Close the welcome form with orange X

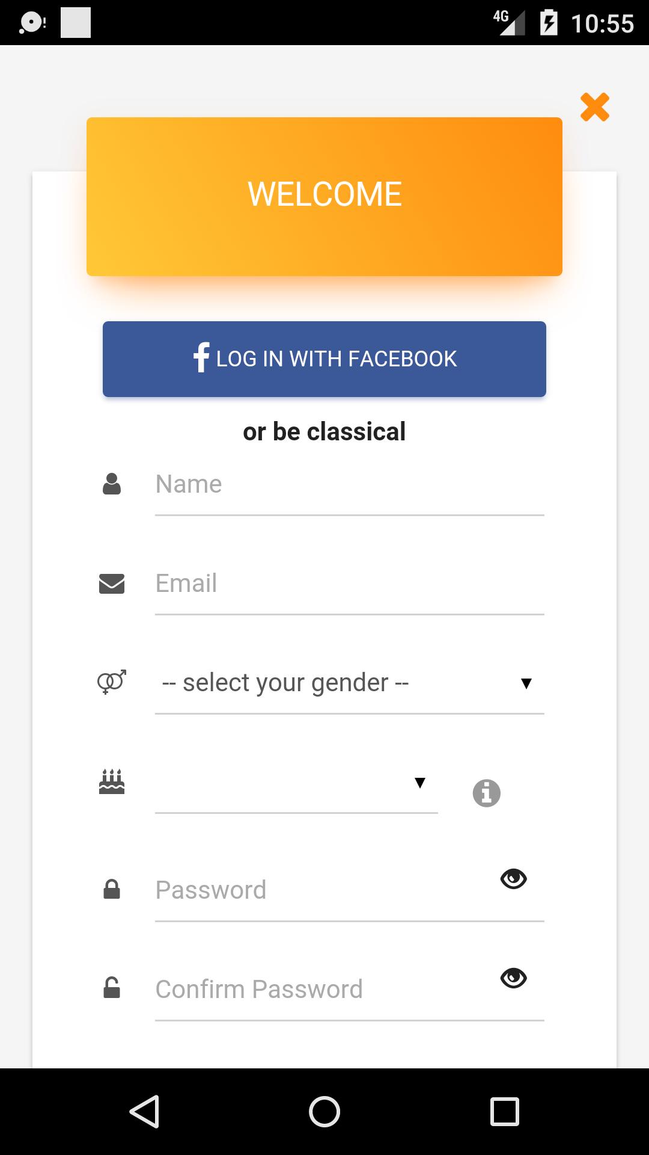[594, 107]
